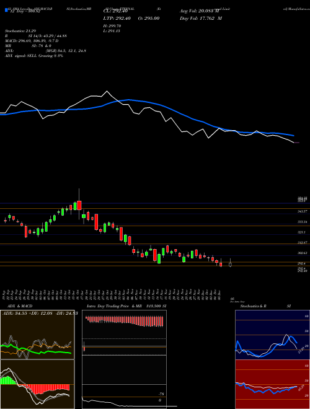Click the 323.1 price axis label
The width and height of the screenshot is (310, 409).
[302, 232]
